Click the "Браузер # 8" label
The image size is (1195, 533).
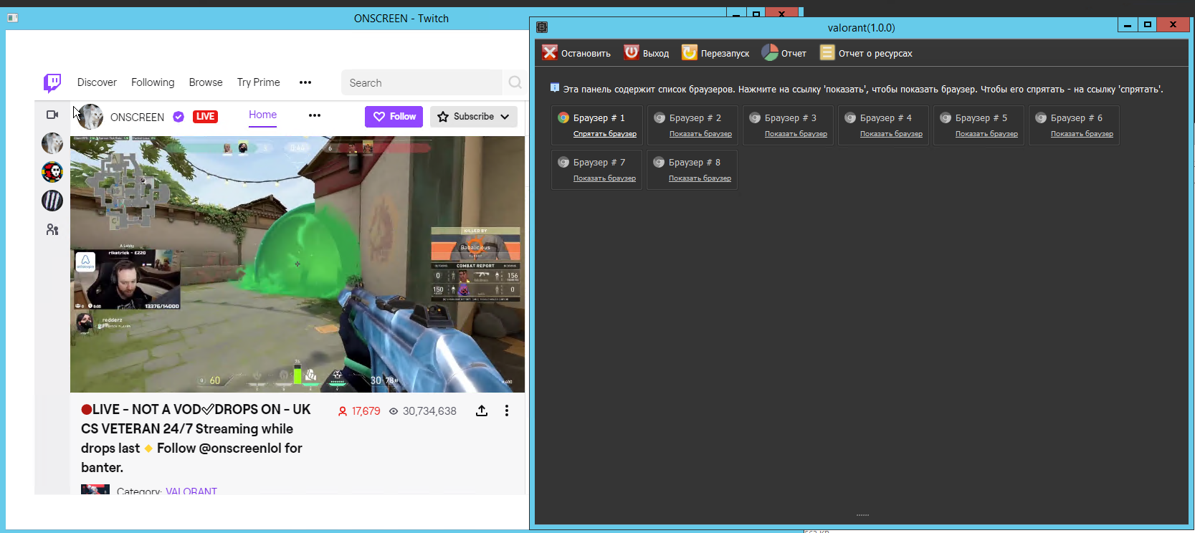pyautogui.click(x=695, y=163)
